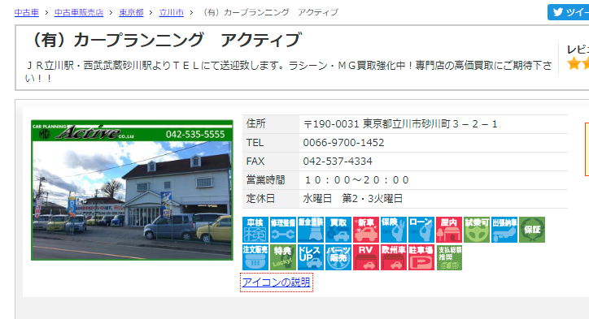
Task: Click the Active dealership storefront photo
Action: [133, 190]
